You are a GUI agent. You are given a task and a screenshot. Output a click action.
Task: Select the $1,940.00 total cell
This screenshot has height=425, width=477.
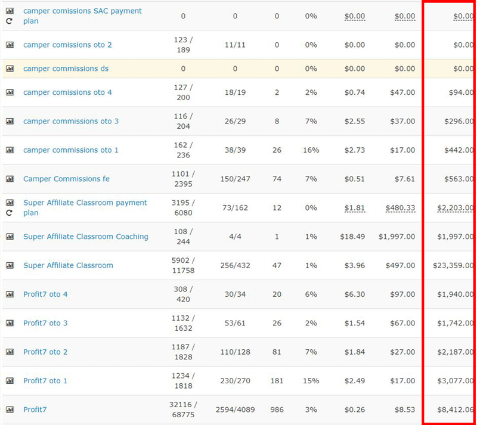[456, 294]
